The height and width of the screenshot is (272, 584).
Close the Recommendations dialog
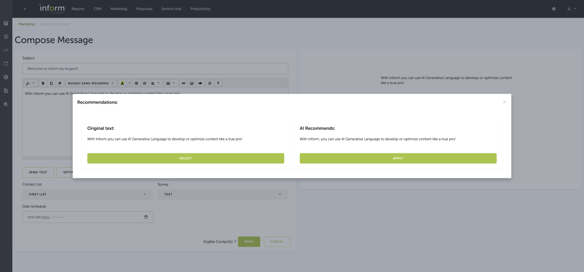(x=504, y=102)
